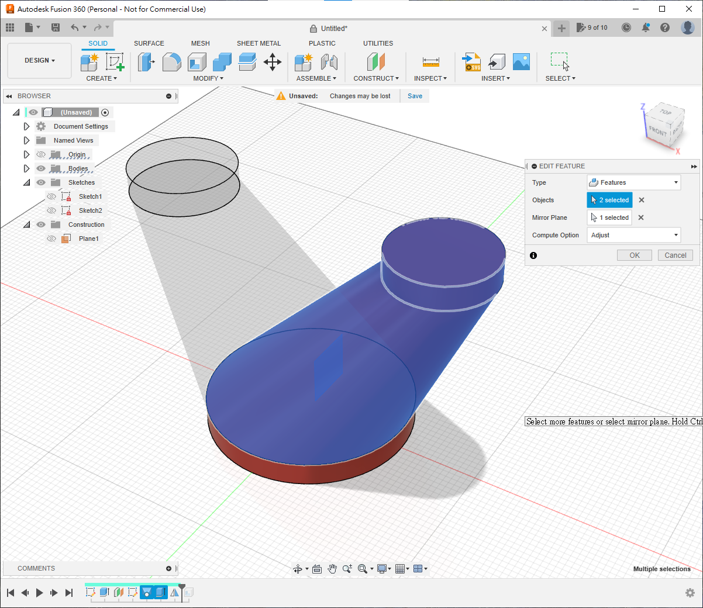Click the ViewCube Front face

[658, 131]
